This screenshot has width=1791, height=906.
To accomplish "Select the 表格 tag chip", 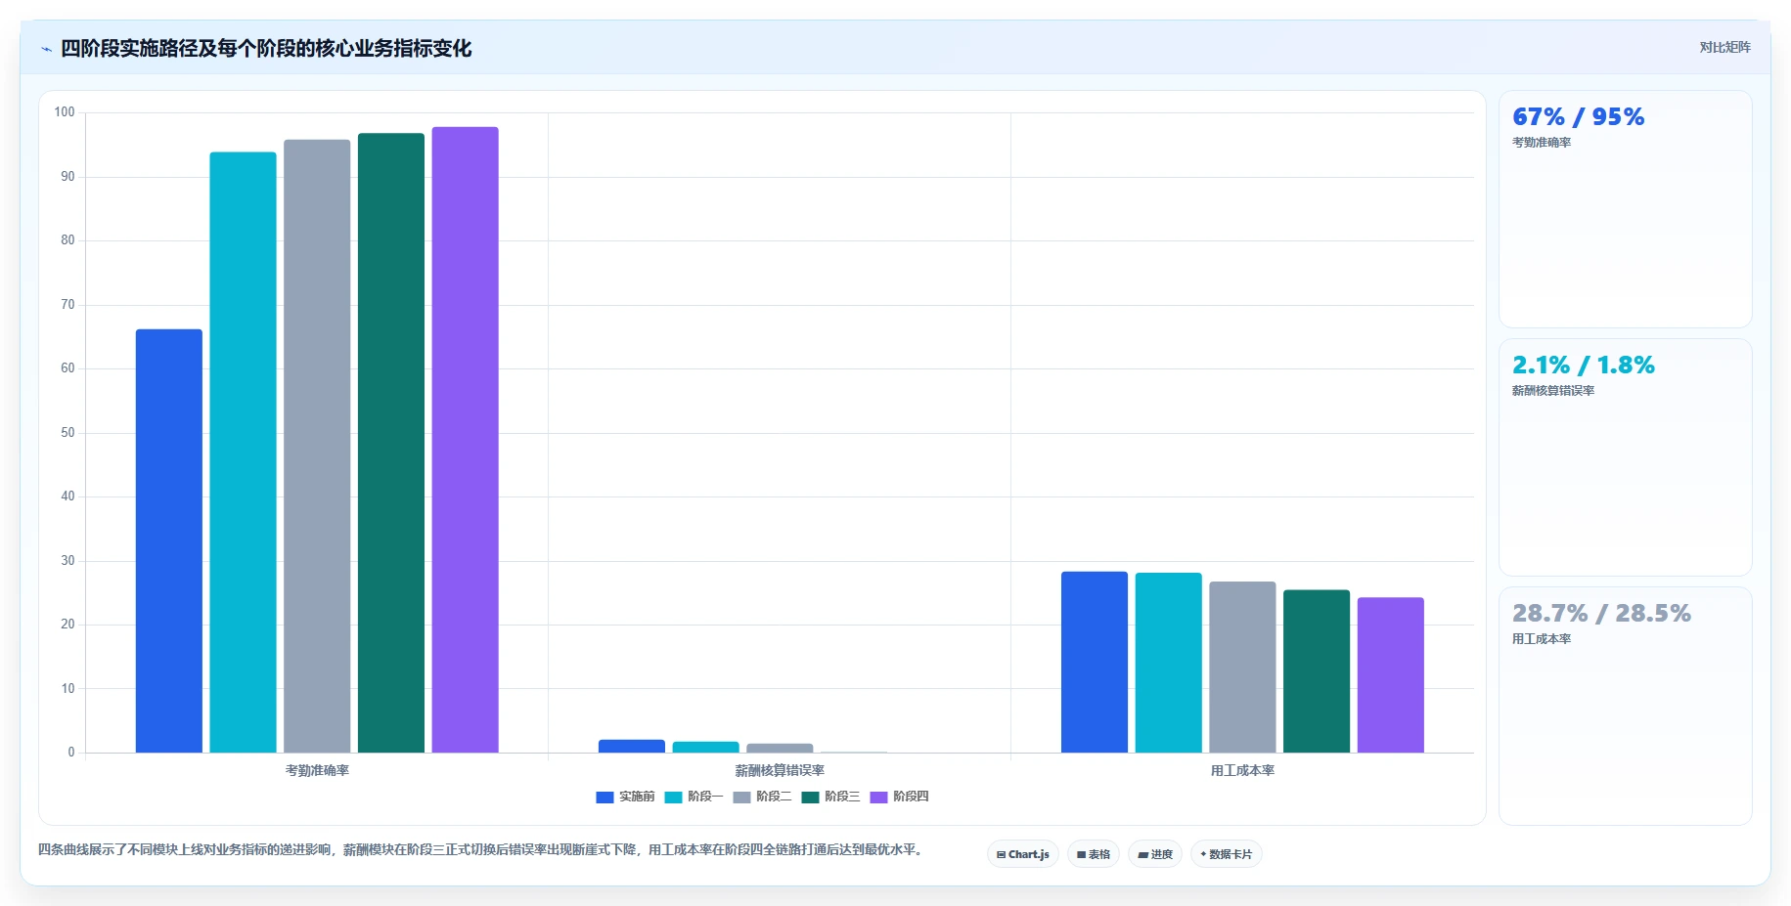I will (x=1094, y=854).
